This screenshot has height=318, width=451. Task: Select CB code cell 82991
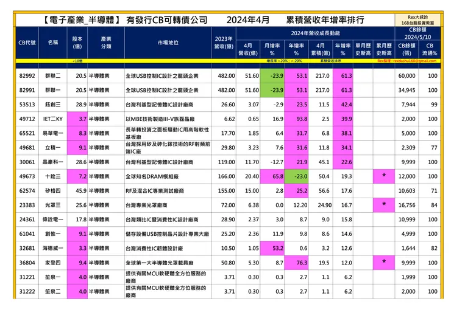27,90
